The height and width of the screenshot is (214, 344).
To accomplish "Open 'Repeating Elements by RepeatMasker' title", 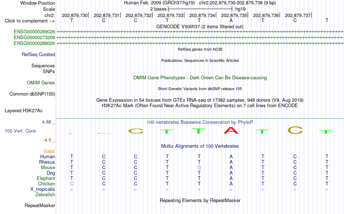I will tap(200, 200).
